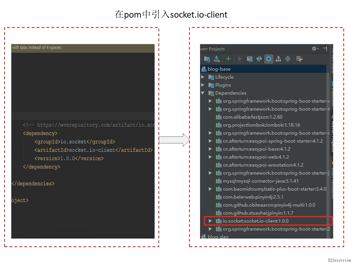The width and height of the screenshot is (355, 266).
Task: Expand io.socket:socket.io-client:1.0.0 dependency
Action: [x=210, y=221]
